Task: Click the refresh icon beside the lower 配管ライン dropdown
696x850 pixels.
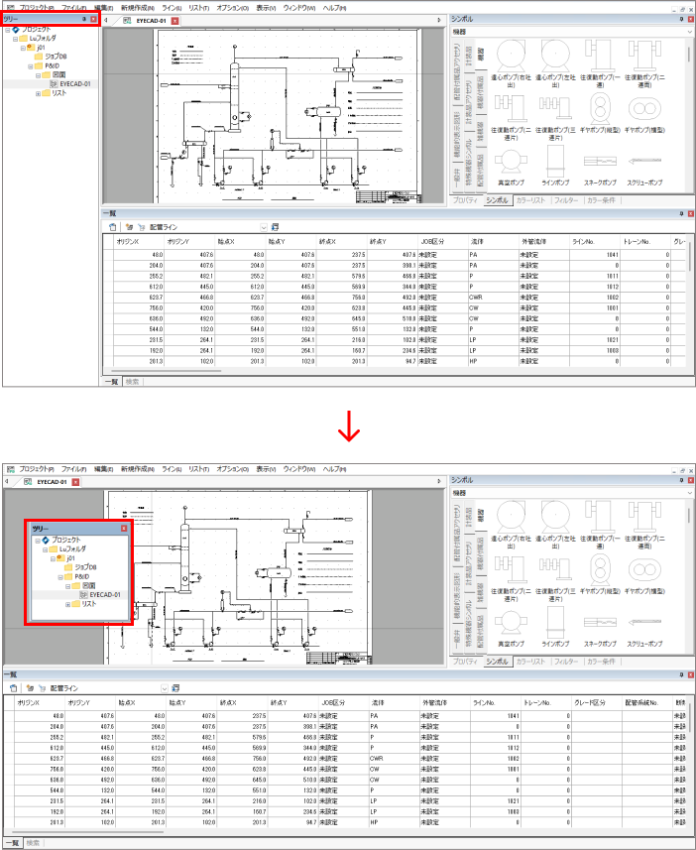Action: click(x=175, y=687)
